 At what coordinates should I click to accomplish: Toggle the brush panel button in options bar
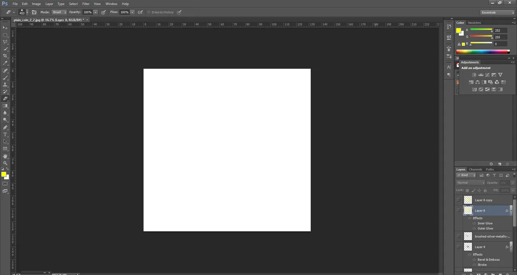point(34,12)
